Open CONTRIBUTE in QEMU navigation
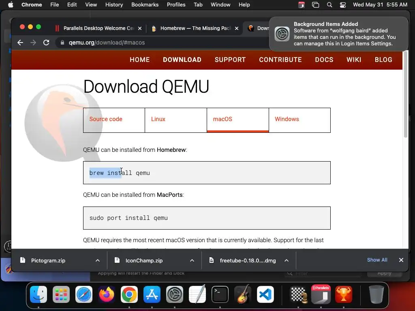Viewport: 415px width, 311px height. (x=280, y=60)
